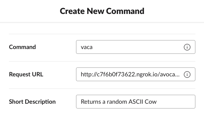The image size is (204, 115).
Task: Click the info icon in Request URL field
Action: pyautogui.click(x=187, y=74)
